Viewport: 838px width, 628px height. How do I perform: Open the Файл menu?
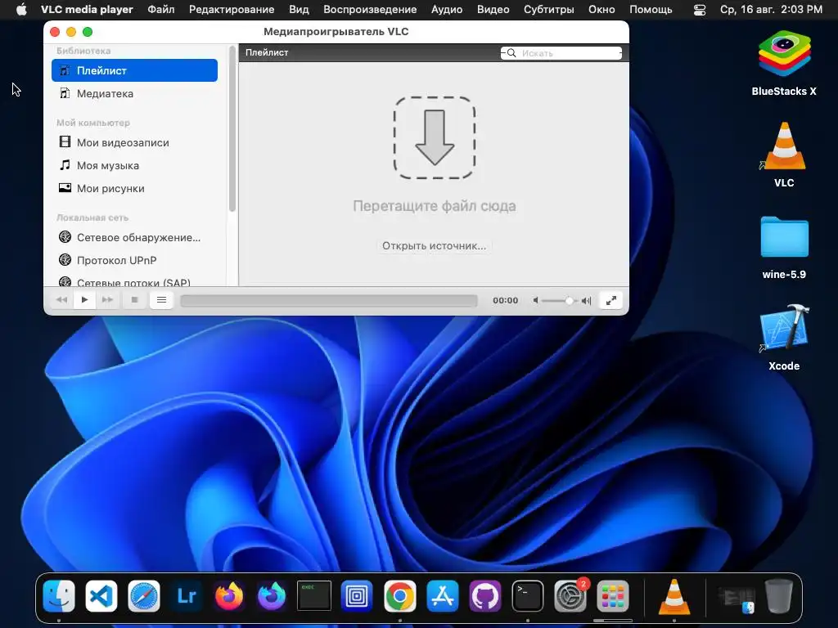[161, 9]
